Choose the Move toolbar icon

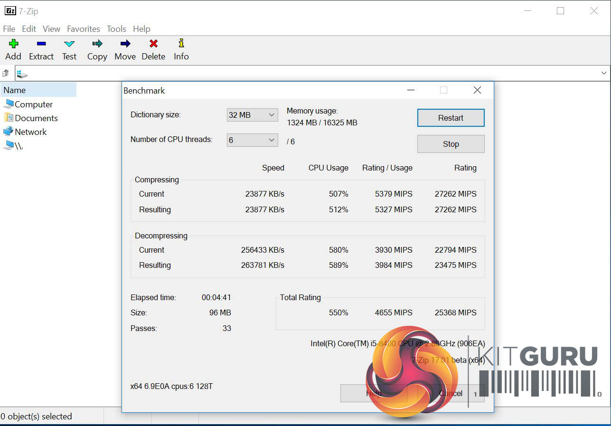click(125, 44)
